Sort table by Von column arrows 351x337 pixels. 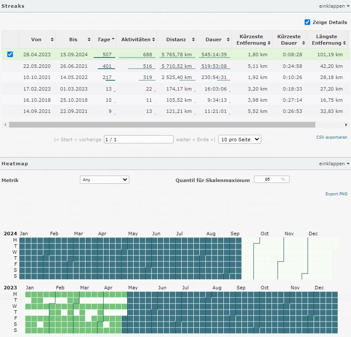tap(52, 39)
